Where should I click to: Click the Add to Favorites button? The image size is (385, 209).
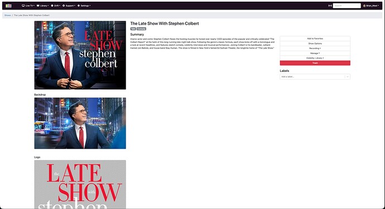click(315, 38)
